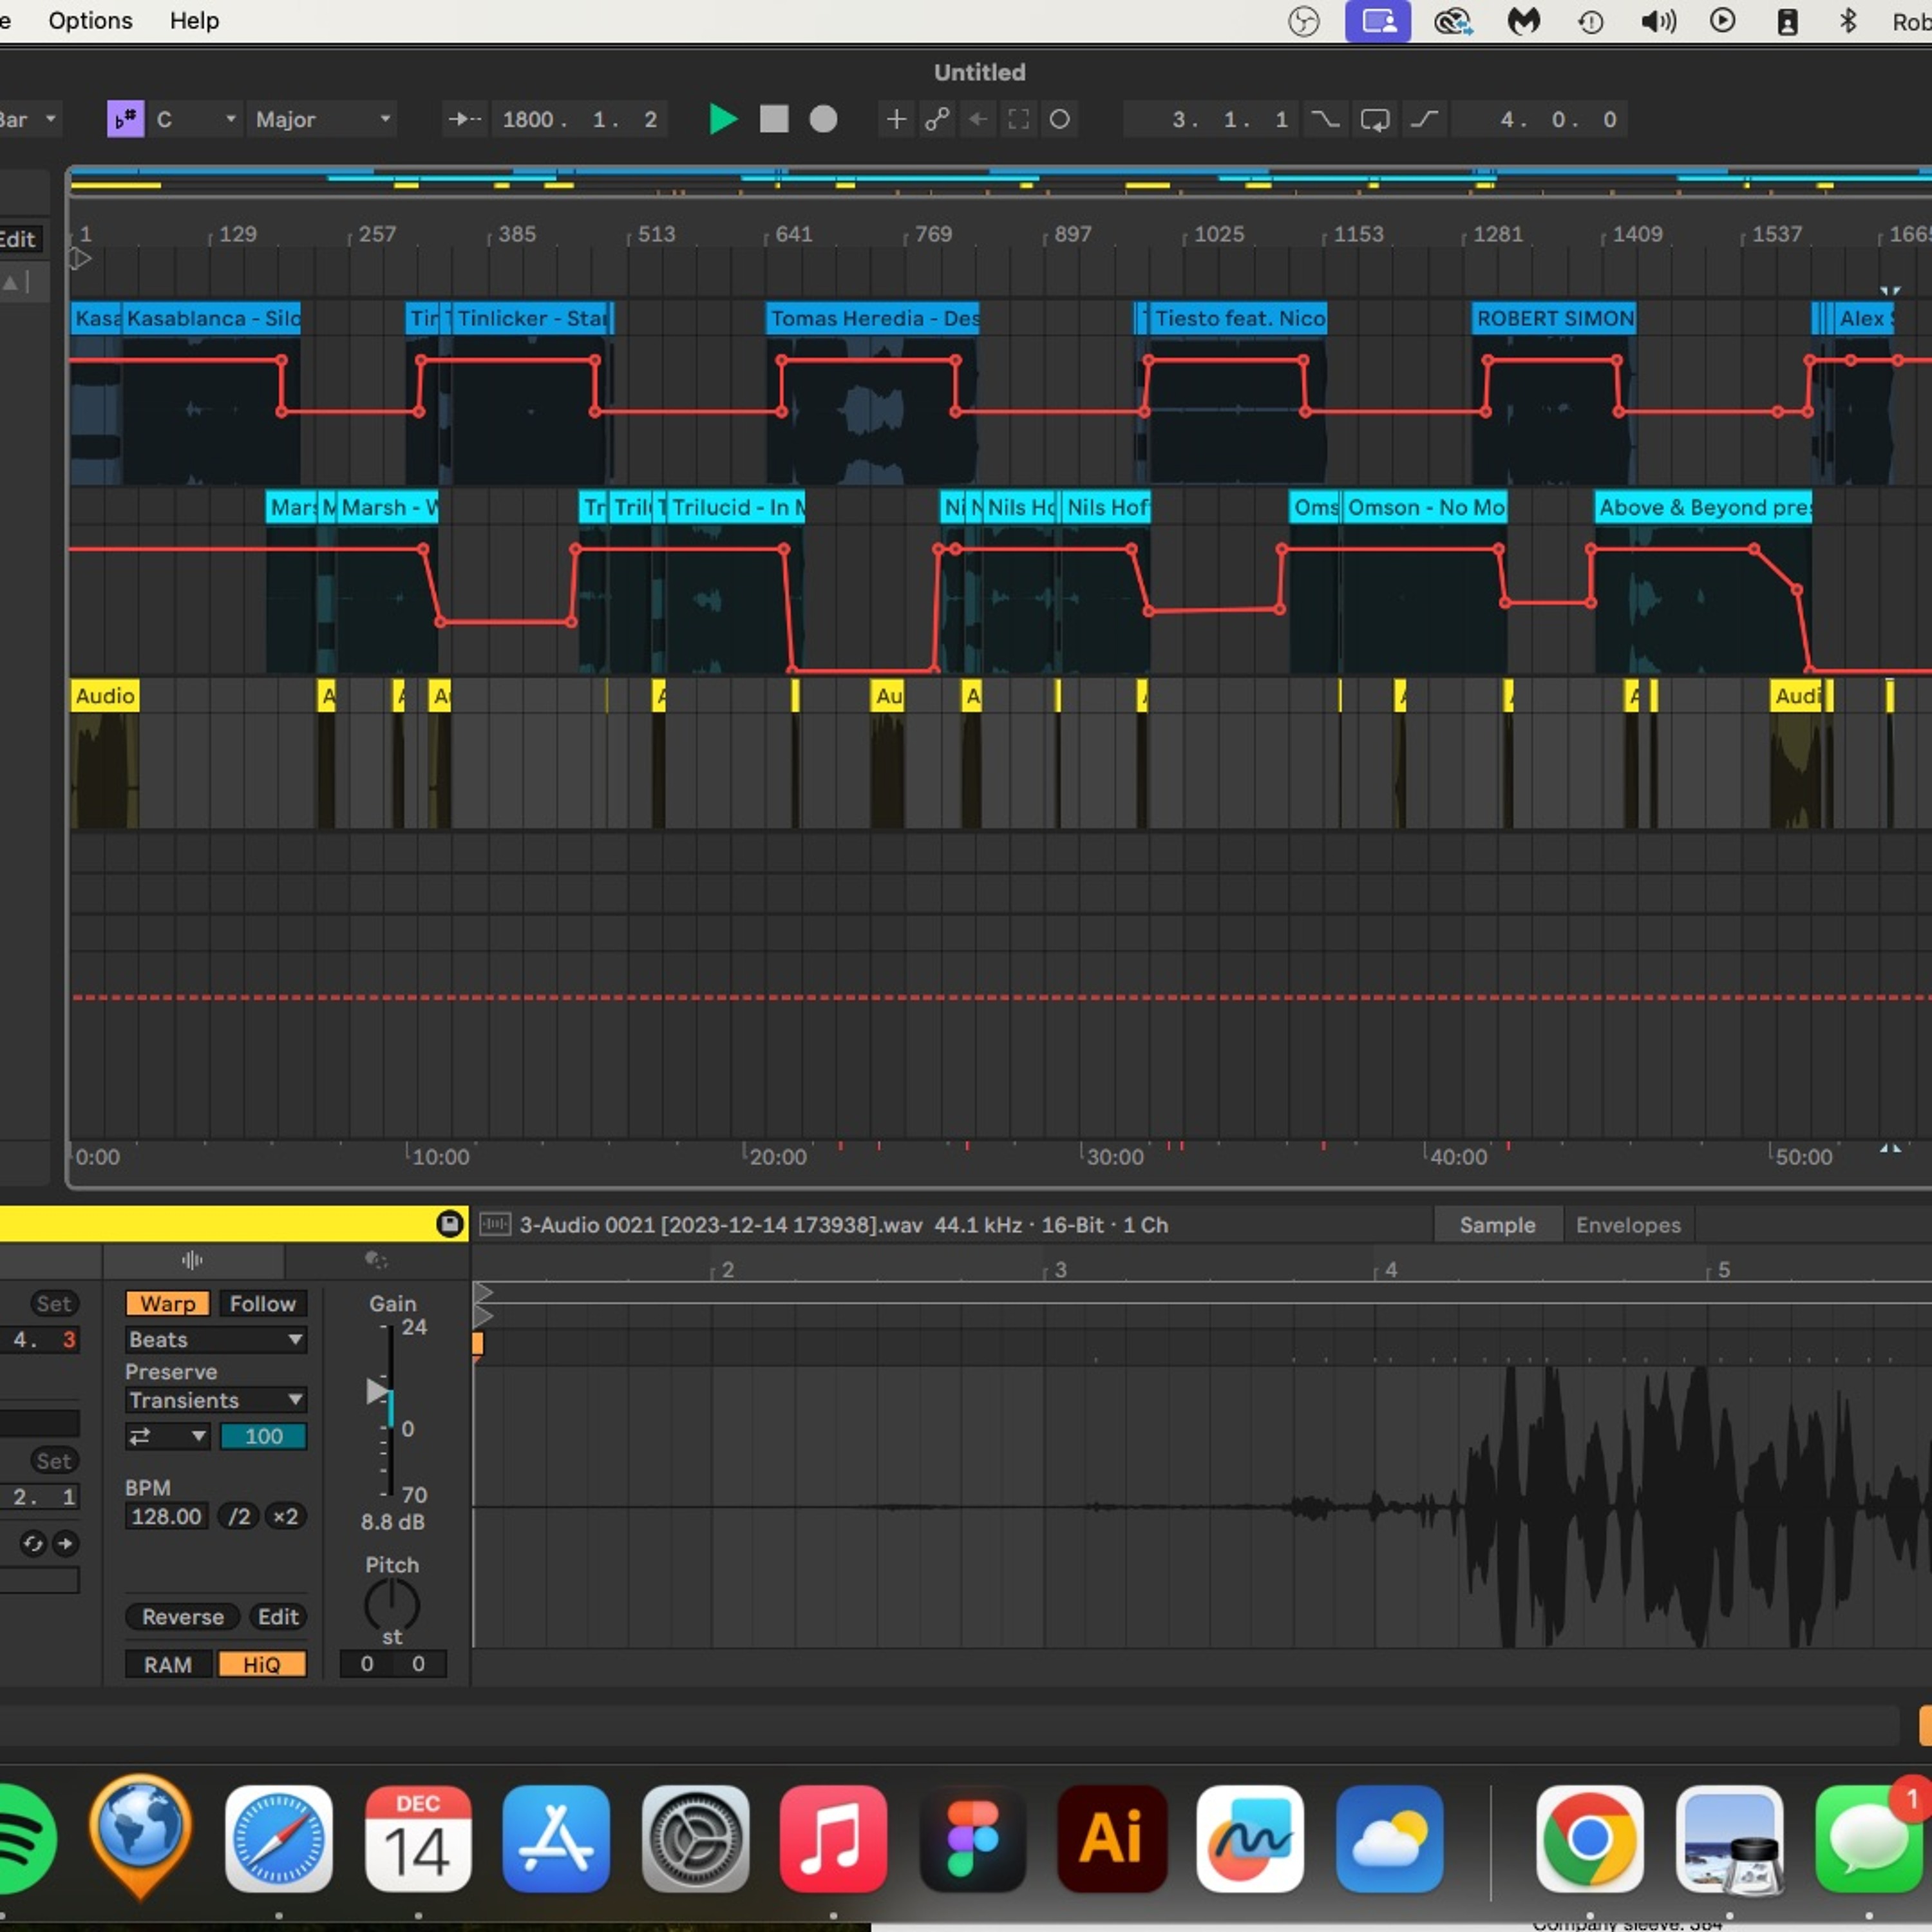The width and height of the screenshot is (1932, 1932).
Task: Open System Settings from the Dock
Action: (x=695, y=1838)
